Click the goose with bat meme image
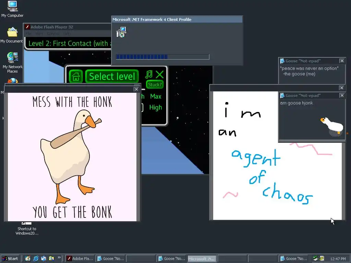The height and width of the screenshot is (263, 351). (x=72, y=157)
